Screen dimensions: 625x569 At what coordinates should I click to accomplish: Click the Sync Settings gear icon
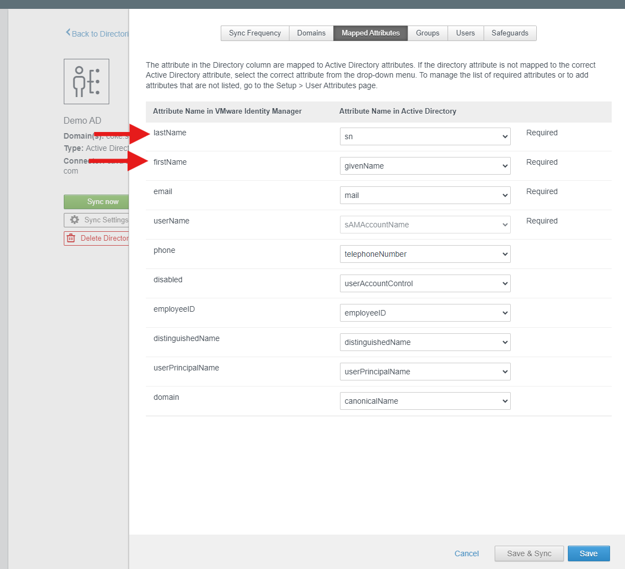pos(74,220)
